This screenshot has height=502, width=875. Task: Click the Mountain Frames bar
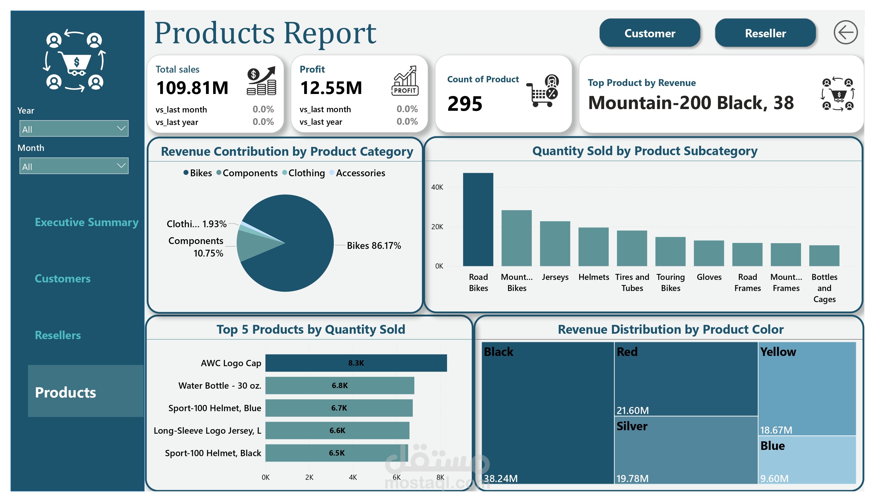786,255
